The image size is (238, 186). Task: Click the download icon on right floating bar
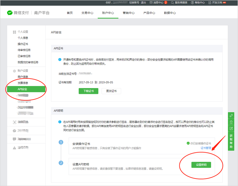[x=231, y=122]
